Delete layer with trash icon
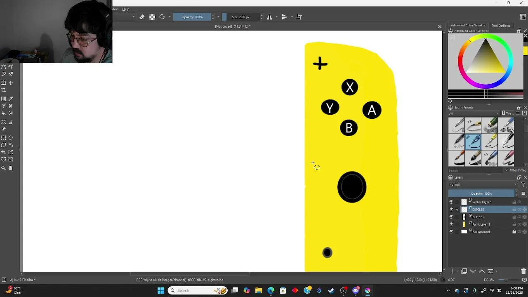This screenshot has height=297, width=528. [523, 271]
